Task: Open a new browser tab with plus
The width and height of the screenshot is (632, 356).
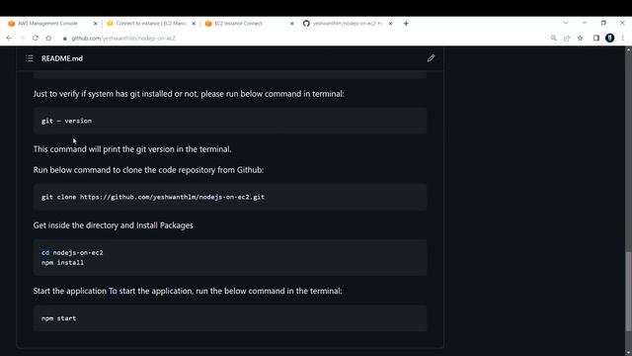Action: point(406,24)
